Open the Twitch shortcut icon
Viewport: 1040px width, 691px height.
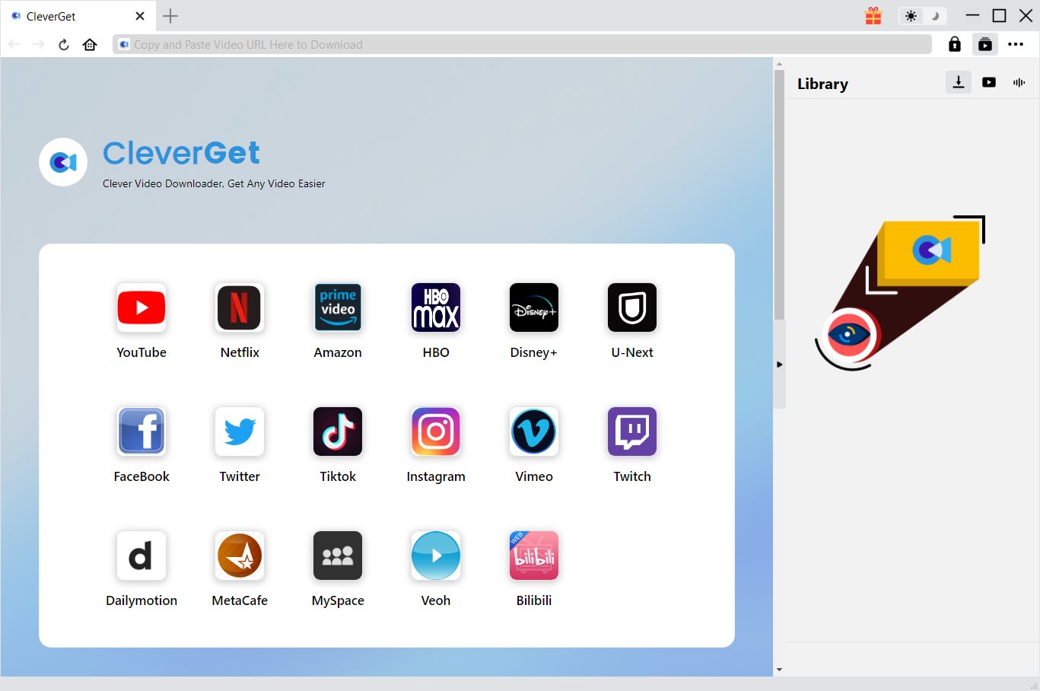pos(632,431)
